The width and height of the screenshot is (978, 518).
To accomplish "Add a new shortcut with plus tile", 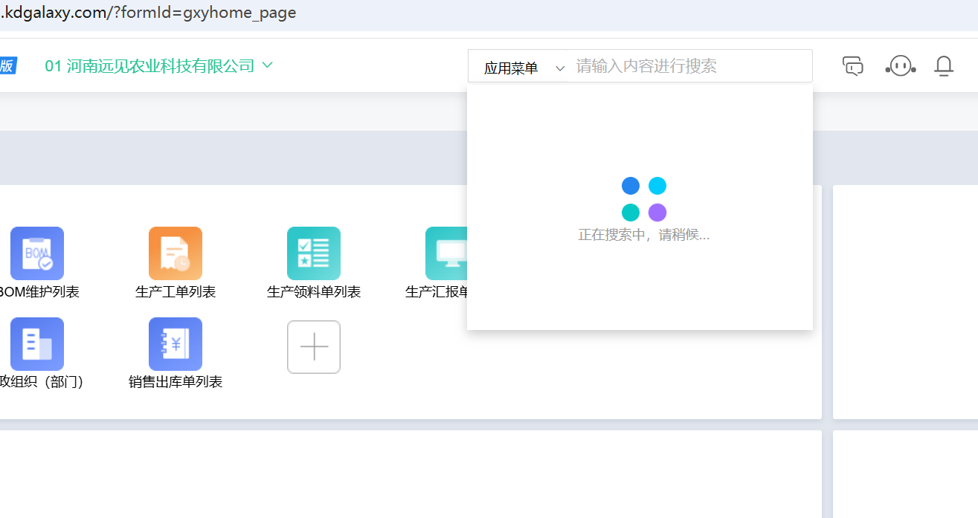I will (x=313, y=347).
